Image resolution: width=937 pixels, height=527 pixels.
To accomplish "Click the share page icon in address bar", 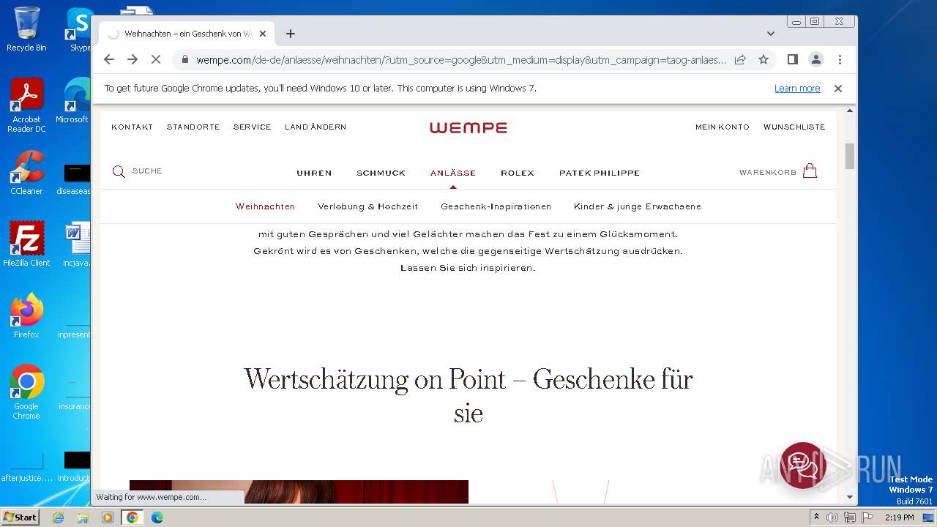I will (740, 59).
